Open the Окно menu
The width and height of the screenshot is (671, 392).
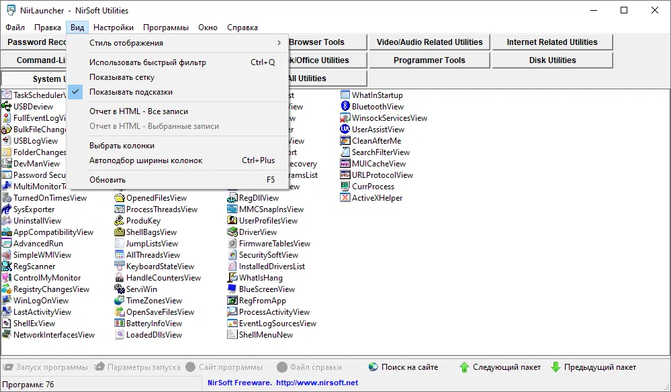[x=208, y=28]
